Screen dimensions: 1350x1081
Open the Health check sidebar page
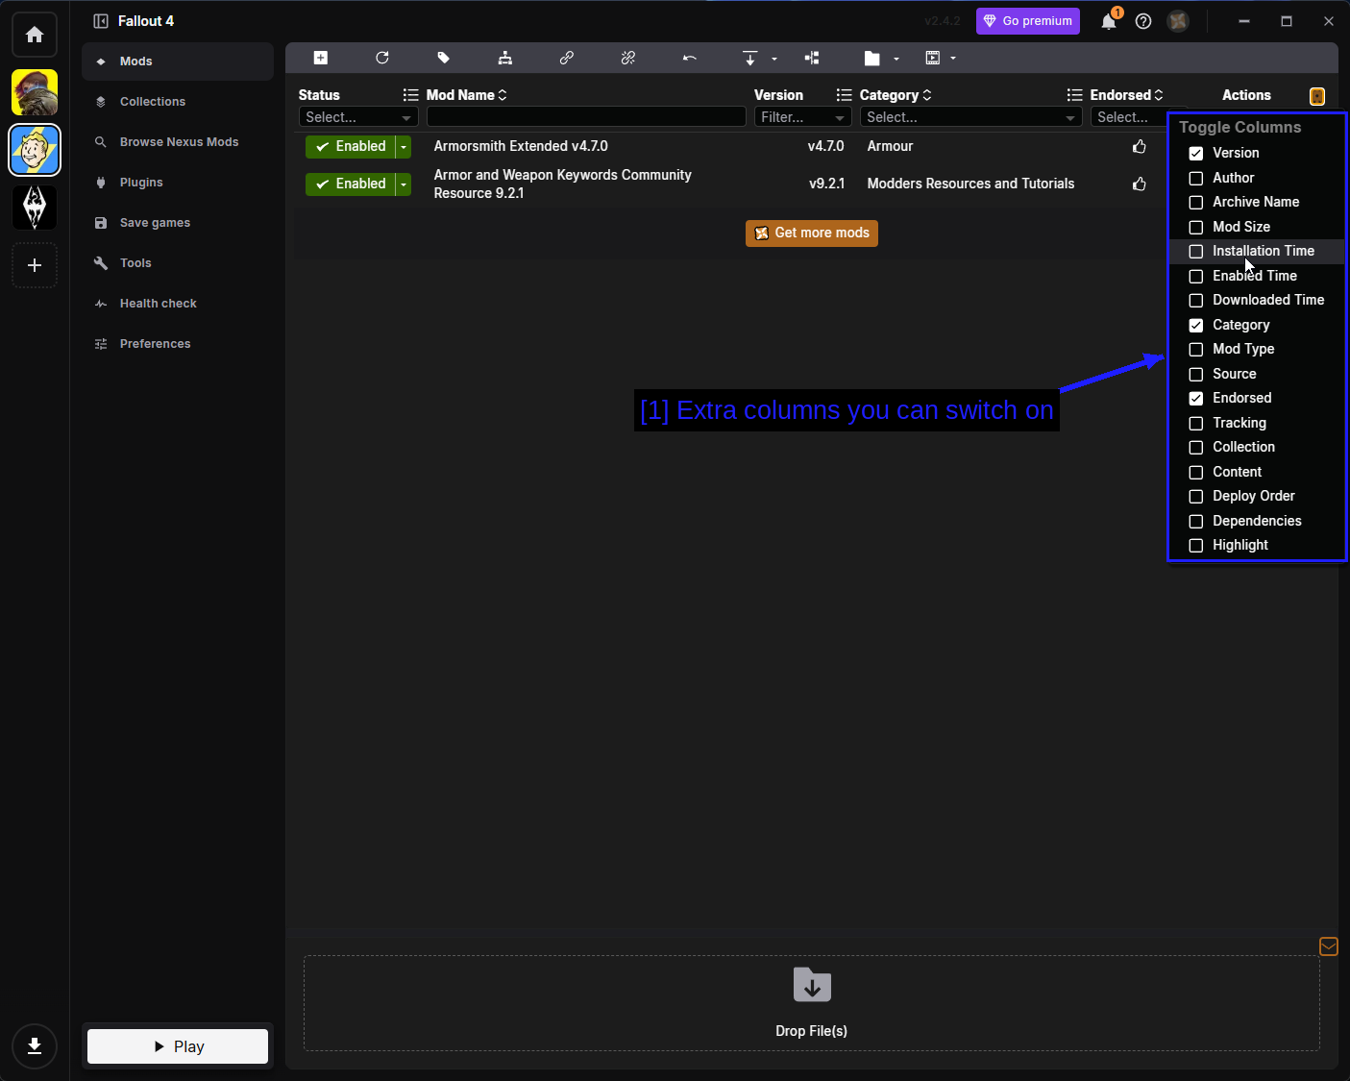178,304
